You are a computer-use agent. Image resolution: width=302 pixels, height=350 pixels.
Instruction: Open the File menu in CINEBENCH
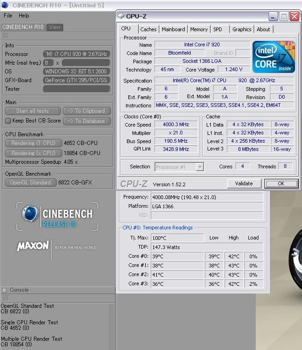click(8, 16)
